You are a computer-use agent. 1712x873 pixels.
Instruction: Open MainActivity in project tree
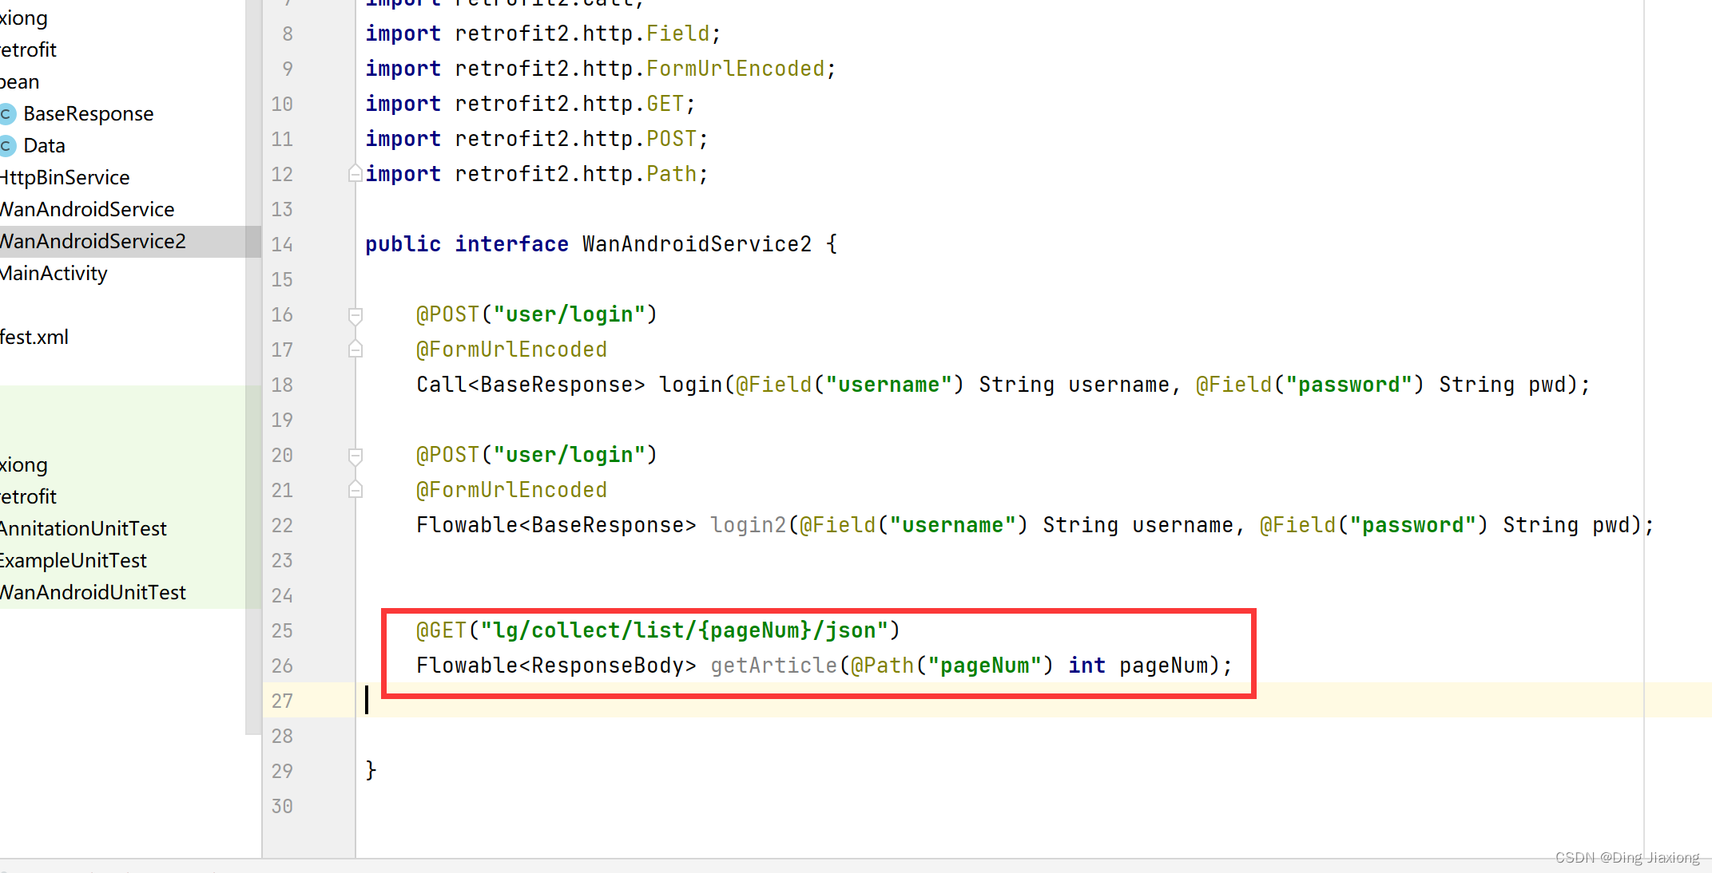54,273
